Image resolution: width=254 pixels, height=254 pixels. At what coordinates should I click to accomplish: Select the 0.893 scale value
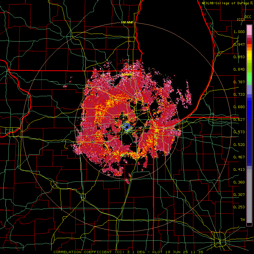239,57
